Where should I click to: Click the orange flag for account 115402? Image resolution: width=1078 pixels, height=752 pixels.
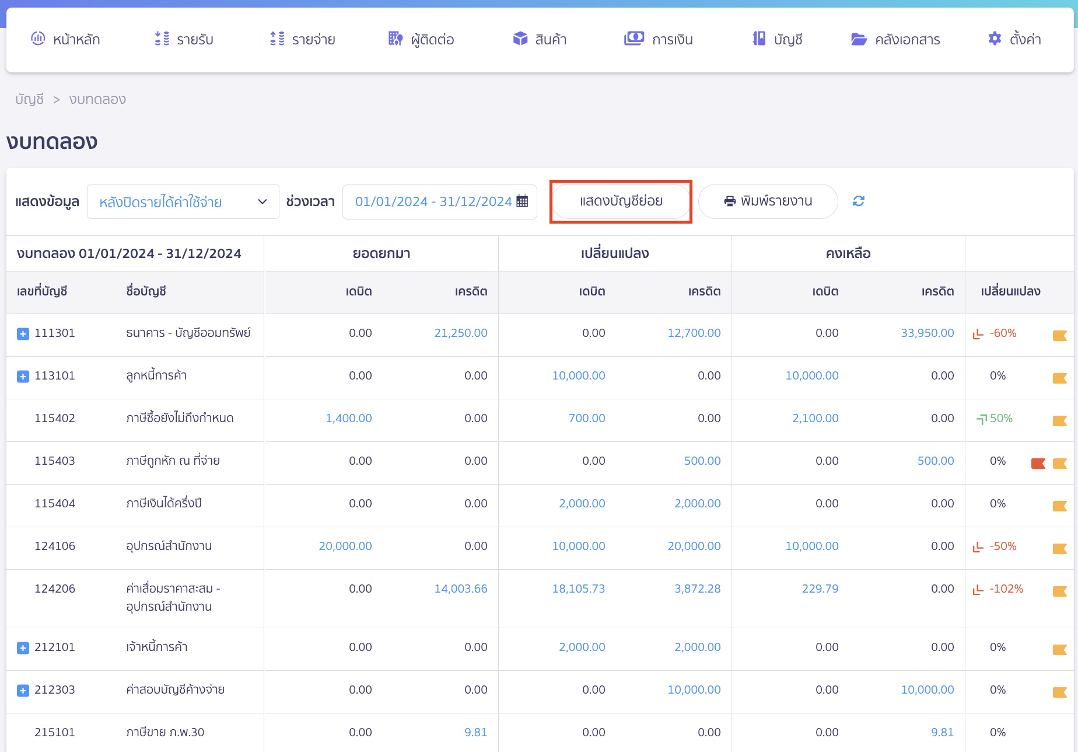tap(1059, 420)
